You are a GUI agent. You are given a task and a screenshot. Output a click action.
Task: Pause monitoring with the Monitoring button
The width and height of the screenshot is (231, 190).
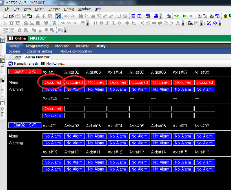coord(53,64)
